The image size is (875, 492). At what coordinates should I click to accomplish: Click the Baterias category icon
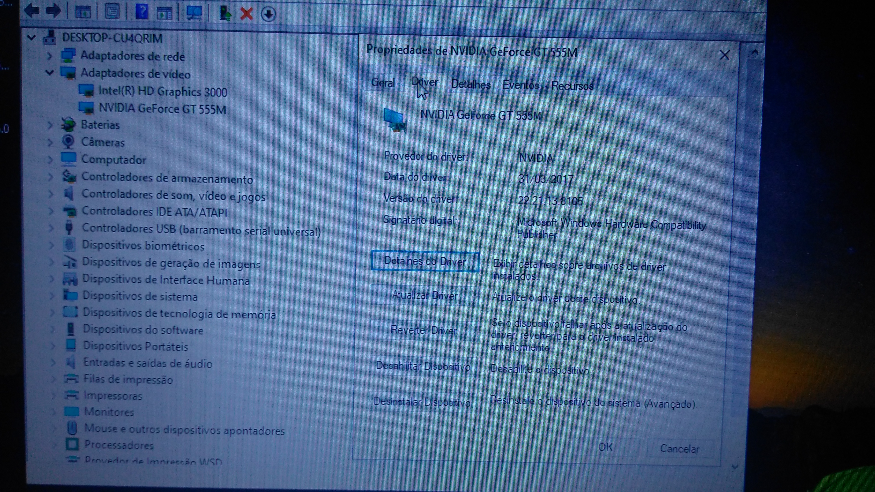[x=68, y=125]
